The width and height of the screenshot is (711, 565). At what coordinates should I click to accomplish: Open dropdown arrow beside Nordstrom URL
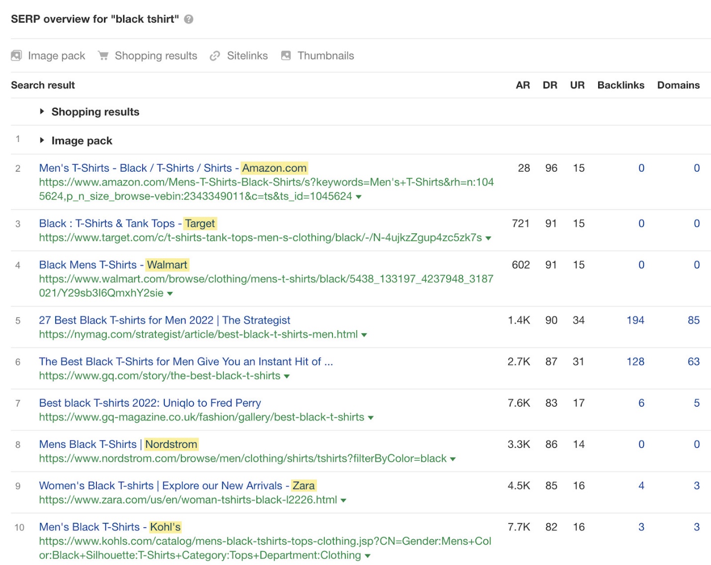(453, 459)
